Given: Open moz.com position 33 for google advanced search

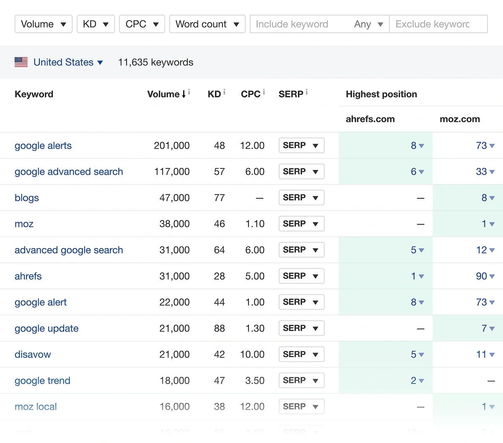Looking at the screenshot, I should click(485, 171).
